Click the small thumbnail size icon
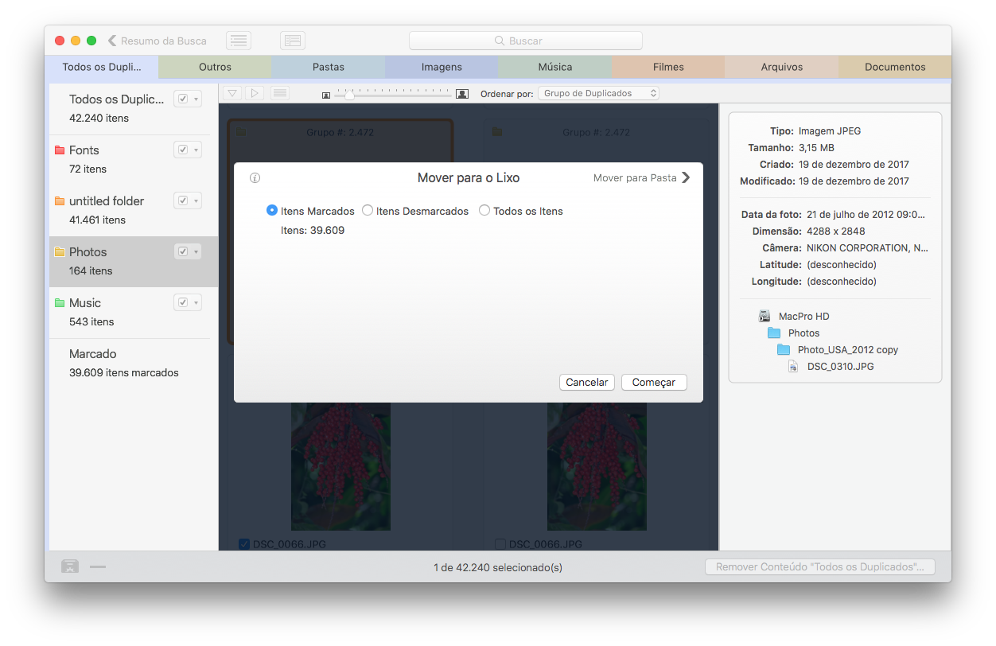This screenshot has height=646, width=996. pyautogui.click(x=326, y=95)
